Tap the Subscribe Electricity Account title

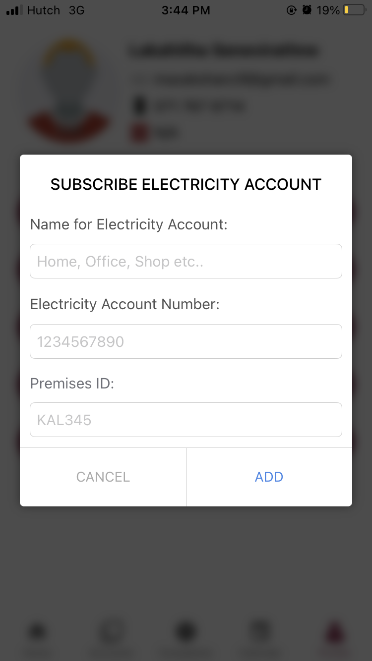[x=186, y=184]
